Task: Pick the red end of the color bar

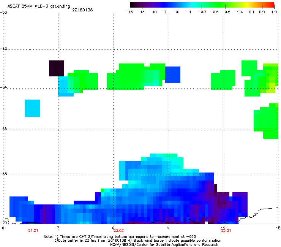Action: click(x=272, y=5)
